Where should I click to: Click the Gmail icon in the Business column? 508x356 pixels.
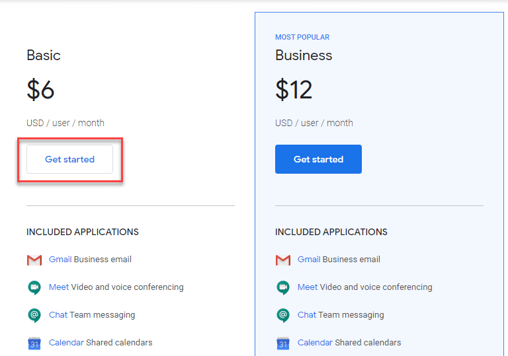pyautogui.click(x=283, y=260)
